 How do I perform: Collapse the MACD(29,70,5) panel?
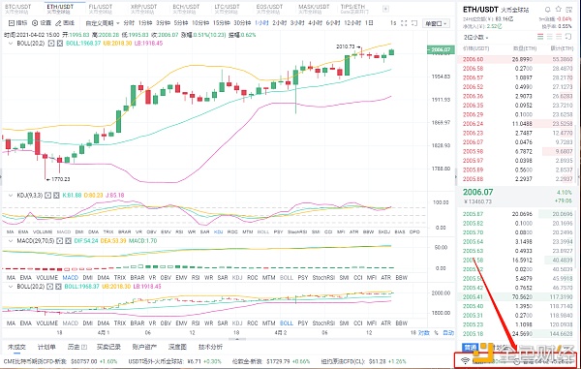click(x=11, y=241)
